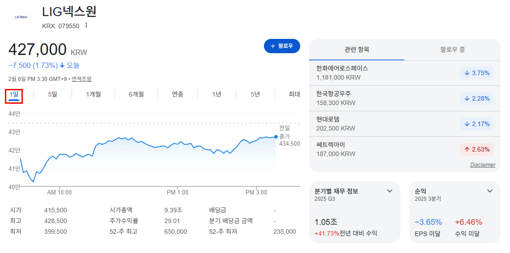
Task: Click the 2.28% down change badge
Action: 476,98
